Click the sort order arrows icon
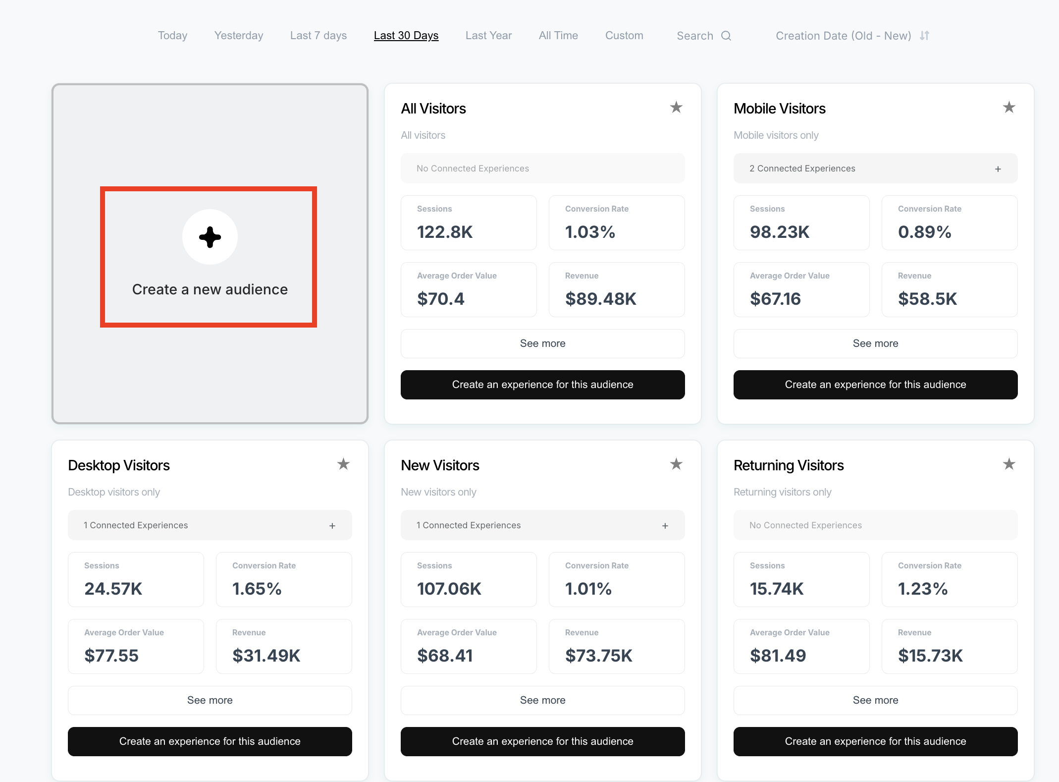The width and height of the screenshot is (1059, 782). click(x=925, y=36)
